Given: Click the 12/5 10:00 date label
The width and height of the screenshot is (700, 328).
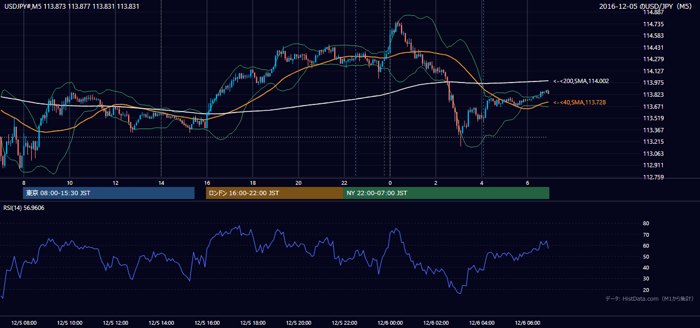Looking at the screenshot, I should click(70, 323).
